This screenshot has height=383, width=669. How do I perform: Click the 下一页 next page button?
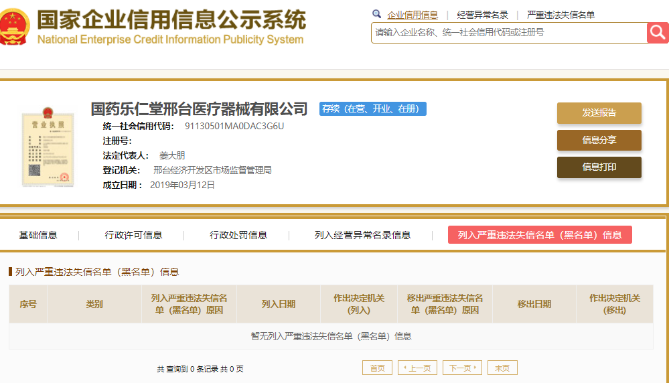pos(463,368)
